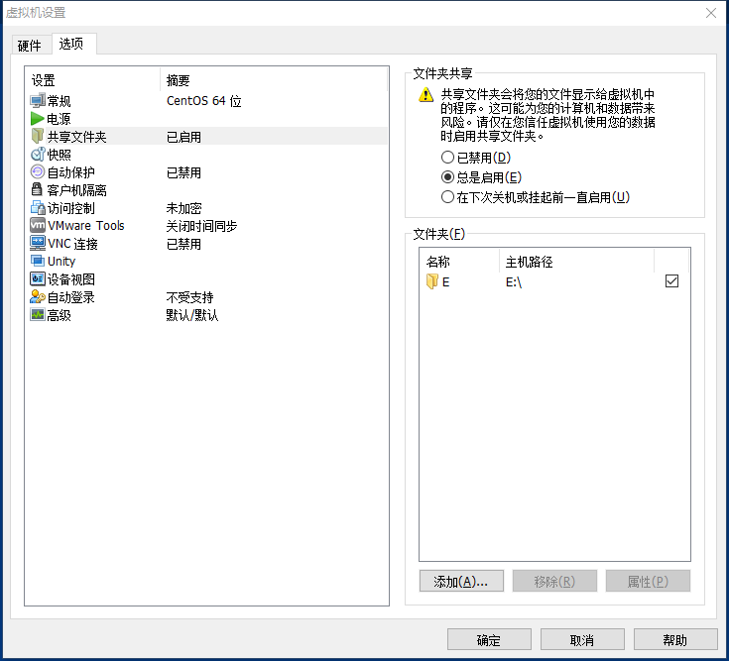729x661 pixels.
Task: Select the 高级 row label
Action: (x=60, y=315)
